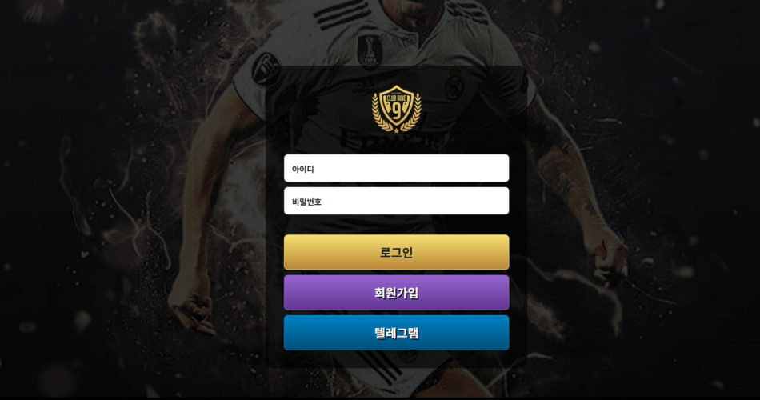The height and width of the screenshot is (400, 760).
Task: Click the right end of username field
Action: (x=499, y=168)
